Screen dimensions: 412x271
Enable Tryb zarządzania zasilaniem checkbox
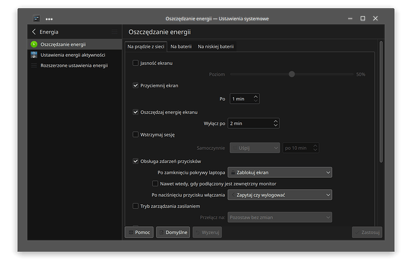tap(136, 206)
